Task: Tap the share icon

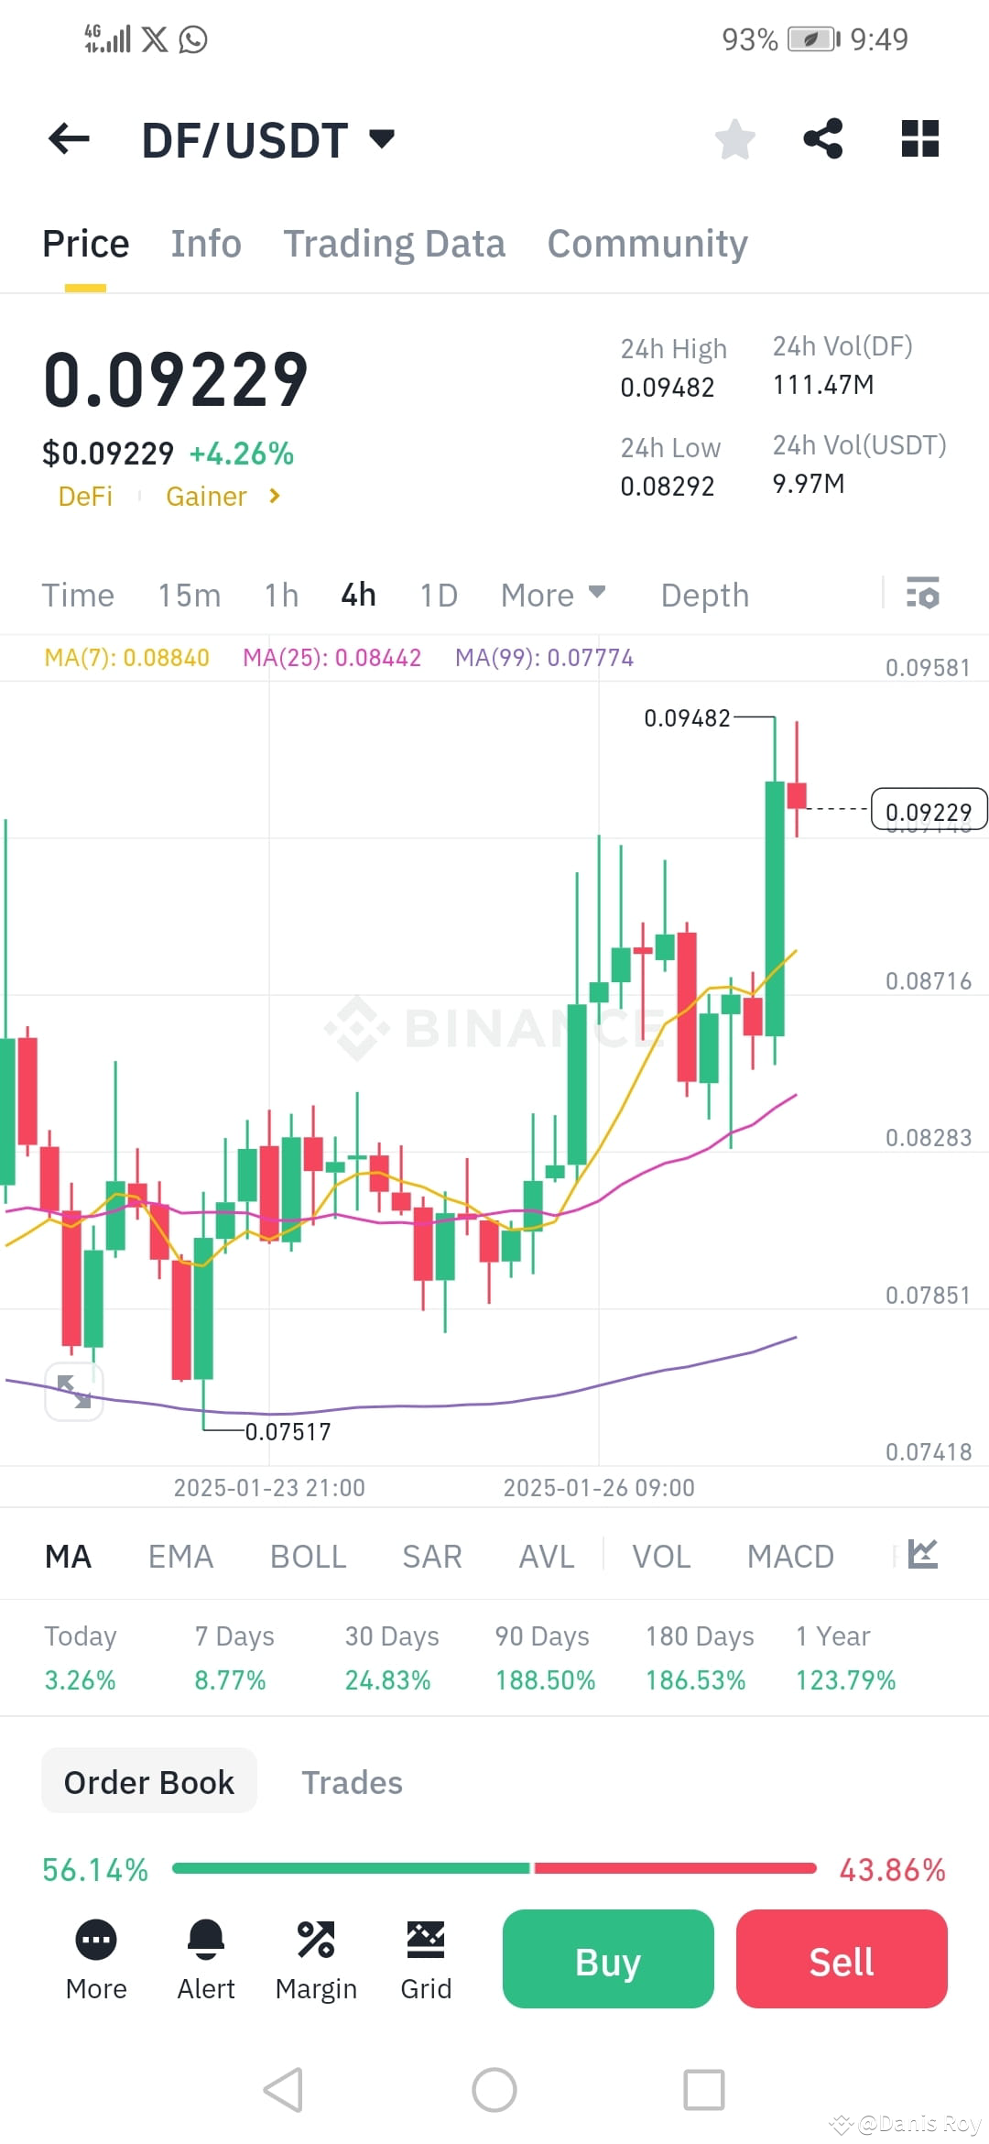Action: tap(822, 138)
